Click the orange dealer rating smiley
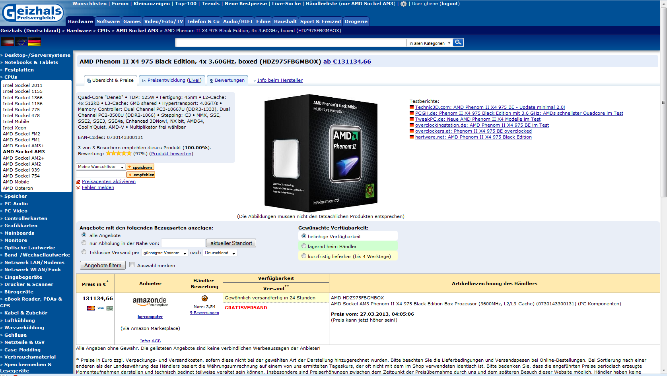Image resolution: width=667 pixels, height=376 pixels. point(204,298)
